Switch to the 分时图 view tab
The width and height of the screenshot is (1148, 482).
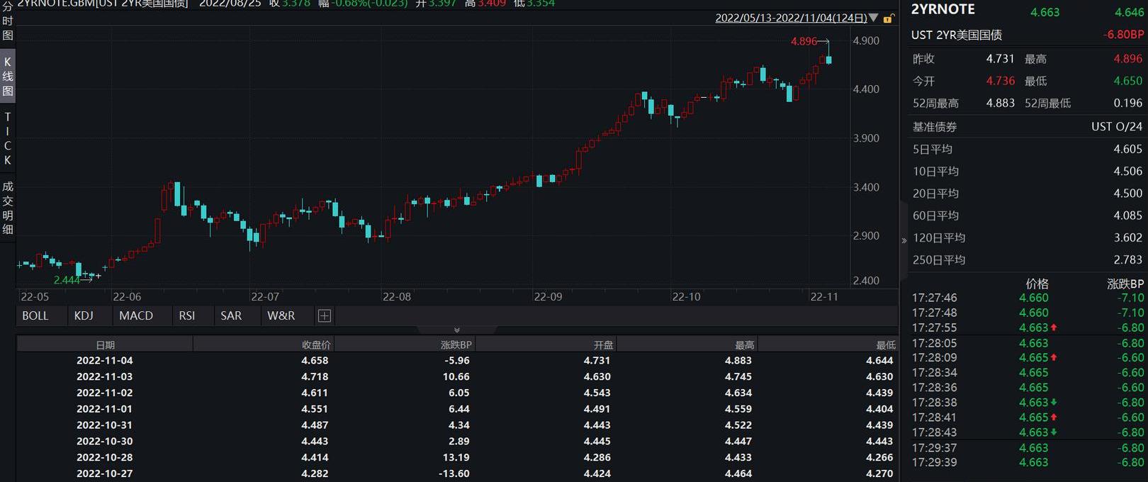(x=8, y=21)
